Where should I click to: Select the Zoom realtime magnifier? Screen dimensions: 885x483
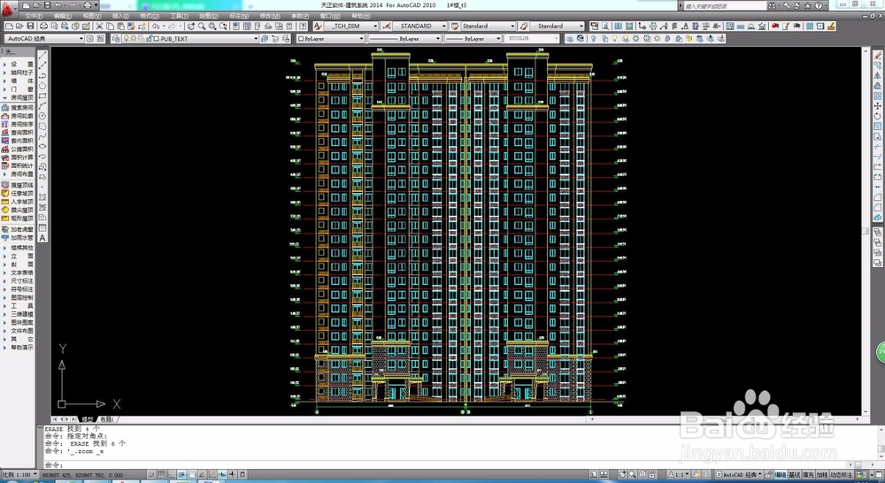(x=202, y=26)
